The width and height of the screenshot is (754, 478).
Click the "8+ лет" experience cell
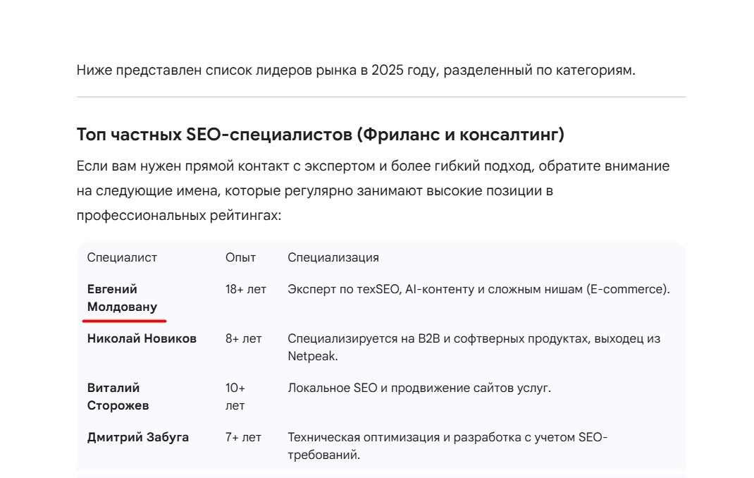[x=243, y=338]
